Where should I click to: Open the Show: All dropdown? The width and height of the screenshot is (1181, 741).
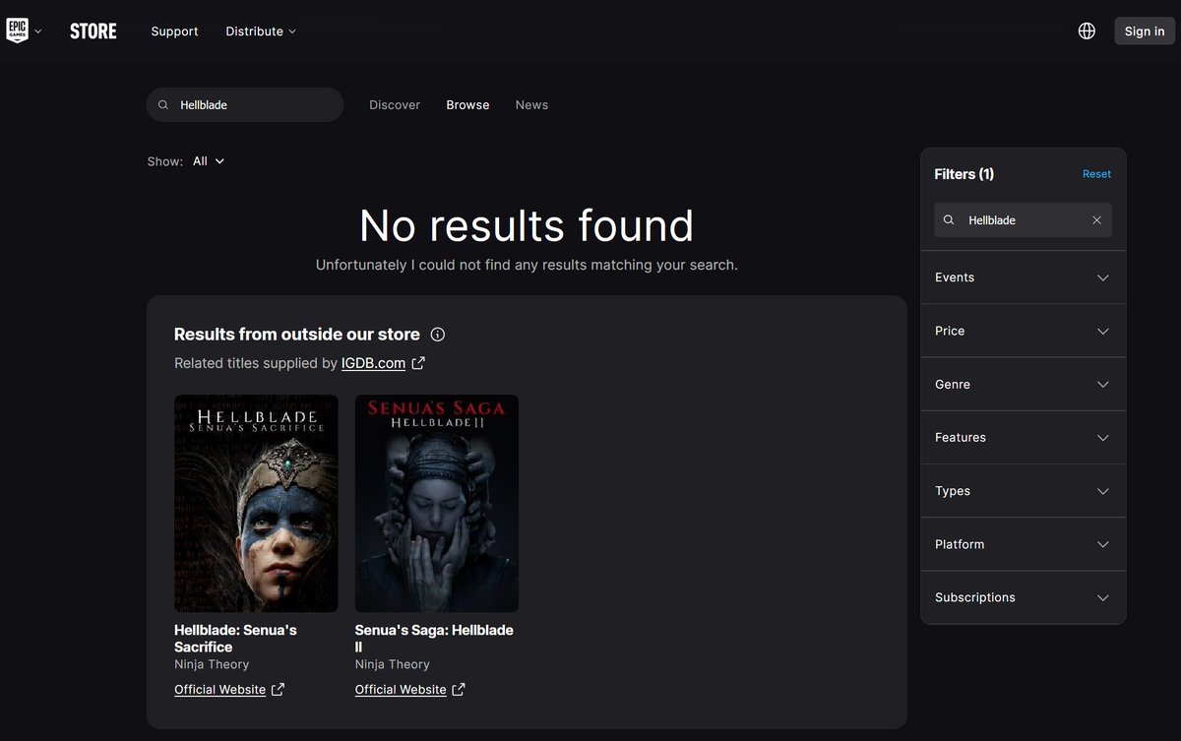tap(209, 161)
